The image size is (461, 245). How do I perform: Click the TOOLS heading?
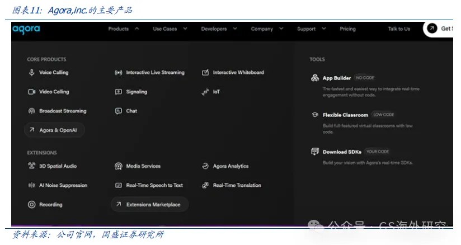(317, 59)
